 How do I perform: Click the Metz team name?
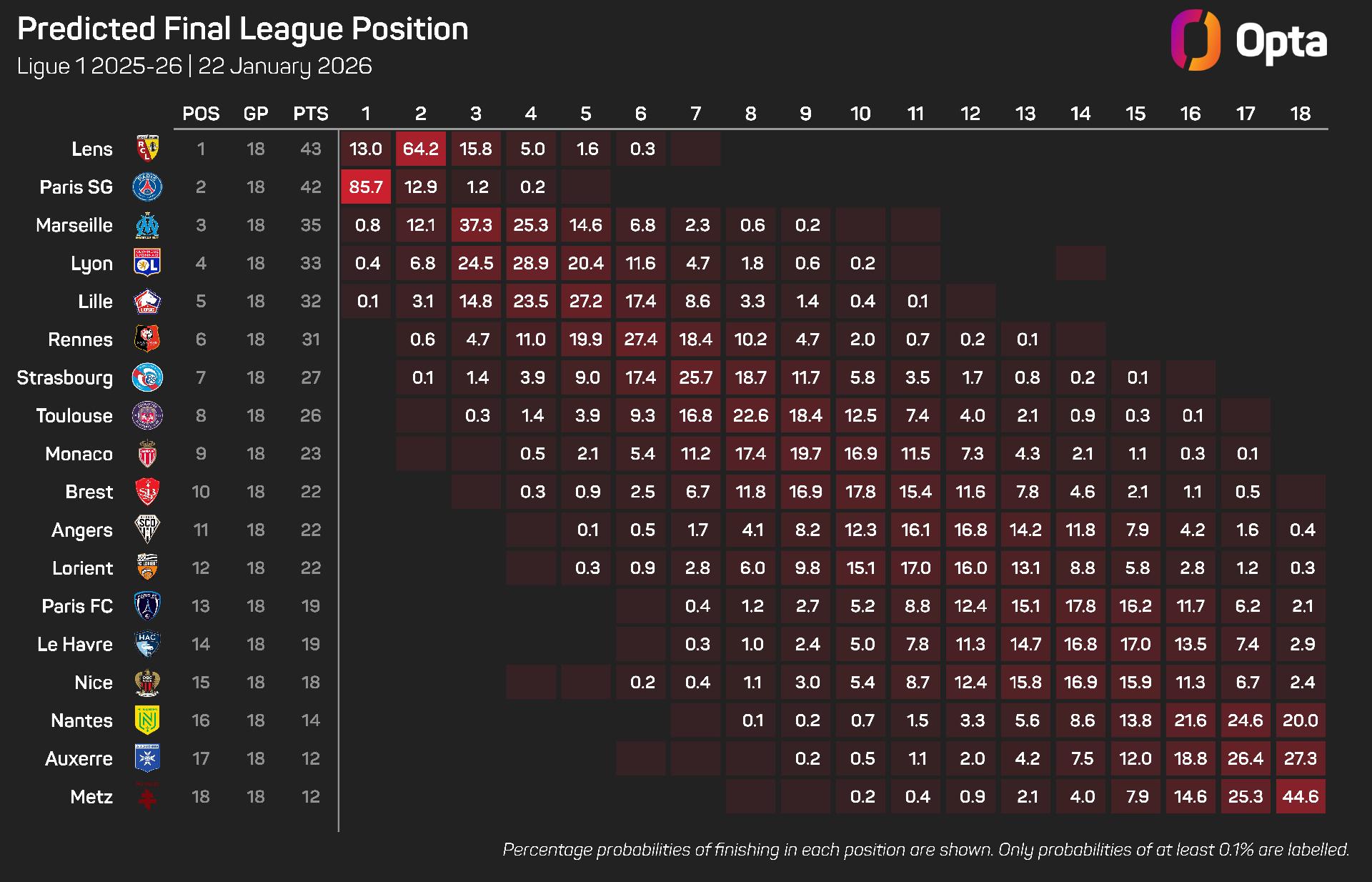91,797
